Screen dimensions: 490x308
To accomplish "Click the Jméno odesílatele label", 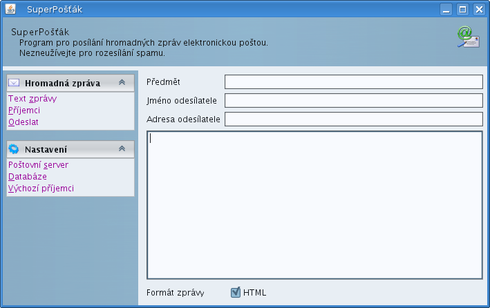I will point(182,101).
